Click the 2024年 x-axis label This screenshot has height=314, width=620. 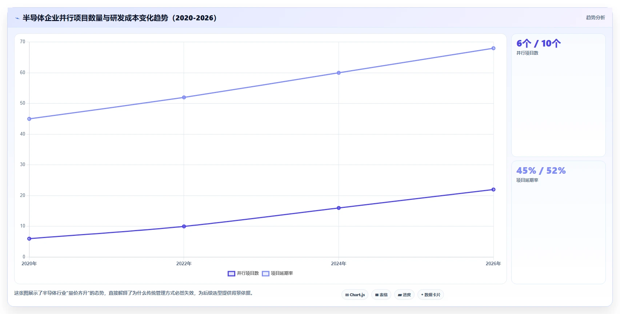(x=339, y=263)
